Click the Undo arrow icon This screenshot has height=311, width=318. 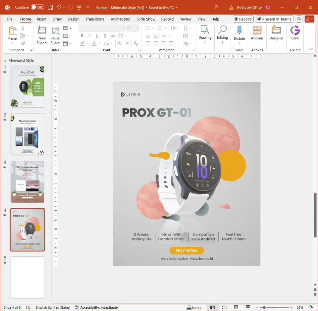tap(59, 8)
